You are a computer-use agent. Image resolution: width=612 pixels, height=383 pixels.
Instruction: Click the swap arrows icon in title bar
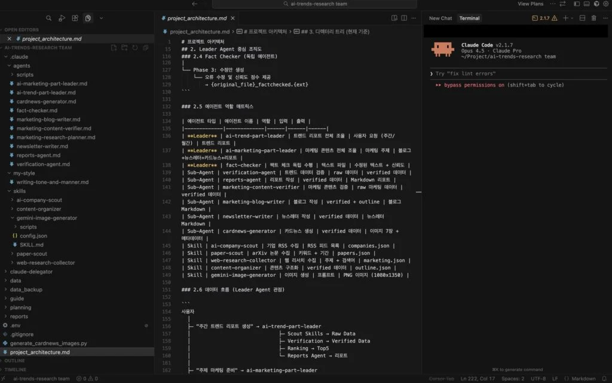click(562, 4)
